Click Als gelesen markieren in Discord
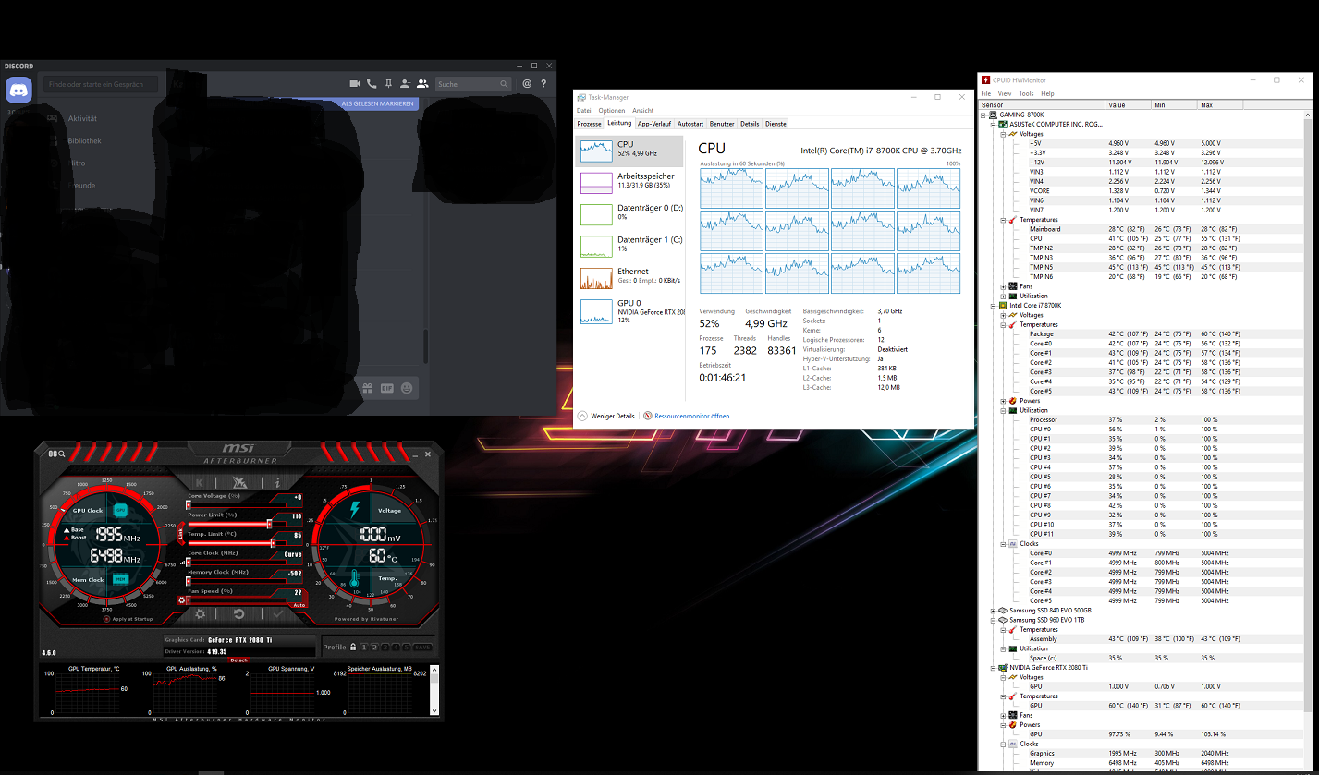 click(377, 104)
